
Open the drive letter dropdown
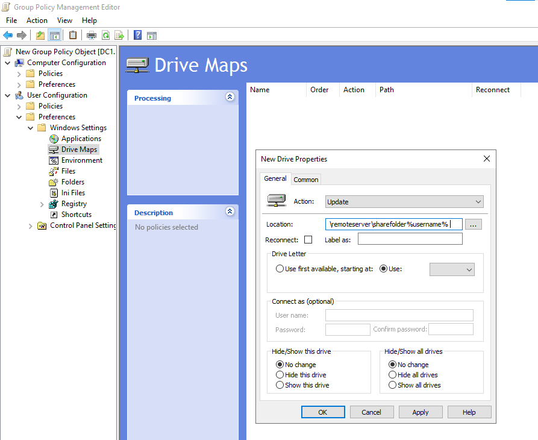coord(452,270)
